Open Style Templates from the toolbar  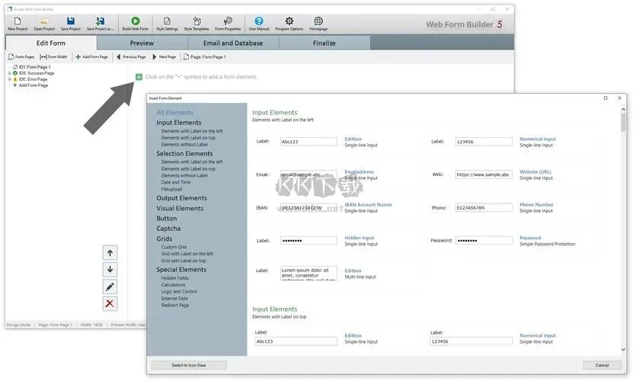point(197,21)
